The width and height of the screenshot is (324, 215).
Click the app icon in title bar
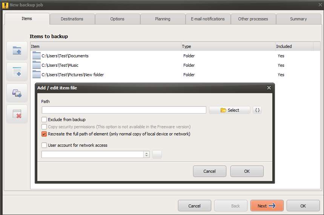click(5, 5)
